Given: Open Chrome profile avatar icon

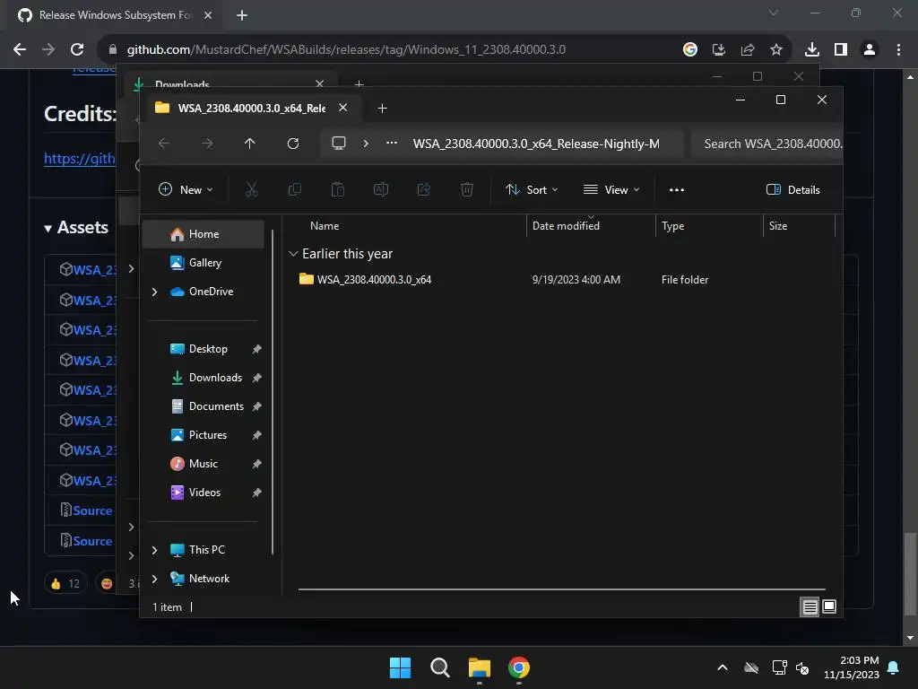Looking at the screenshot, I should tap(870, 50).
